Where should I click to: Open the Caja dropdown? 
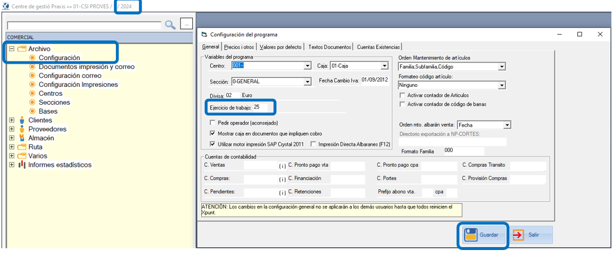pos(385,66)
